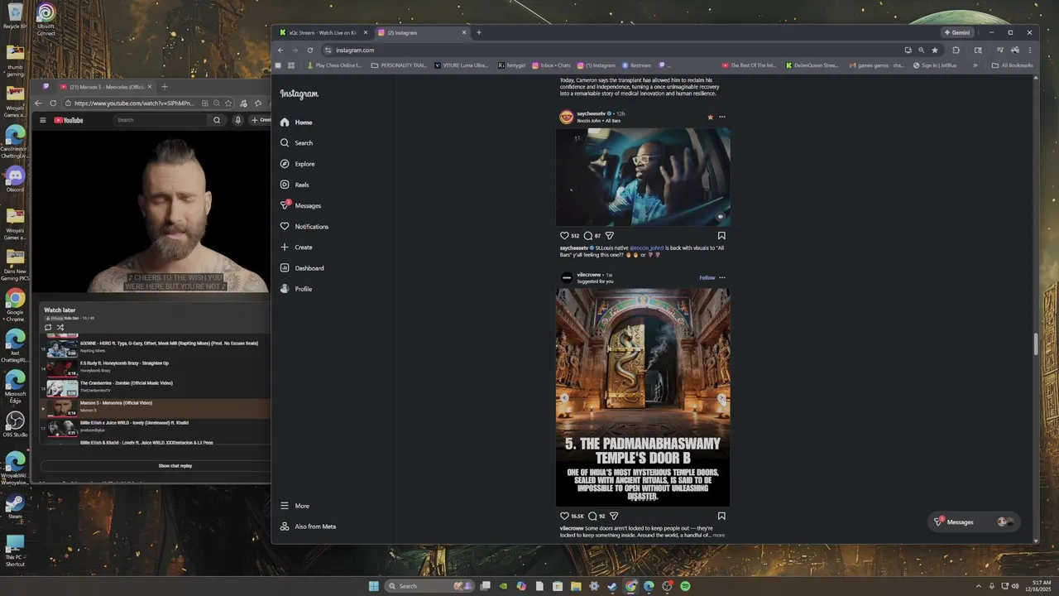Open Windows Start menu
This screenshot has width=1059, height=596.
pyautogui.click(x=374, y=586)
